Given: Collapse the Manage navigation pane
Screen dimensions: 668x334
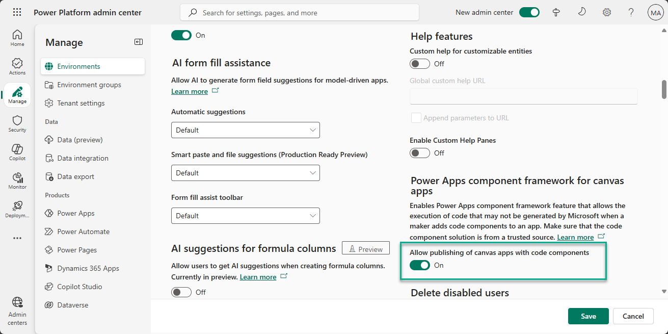Looking at the screenshot, I should point(139,42).
